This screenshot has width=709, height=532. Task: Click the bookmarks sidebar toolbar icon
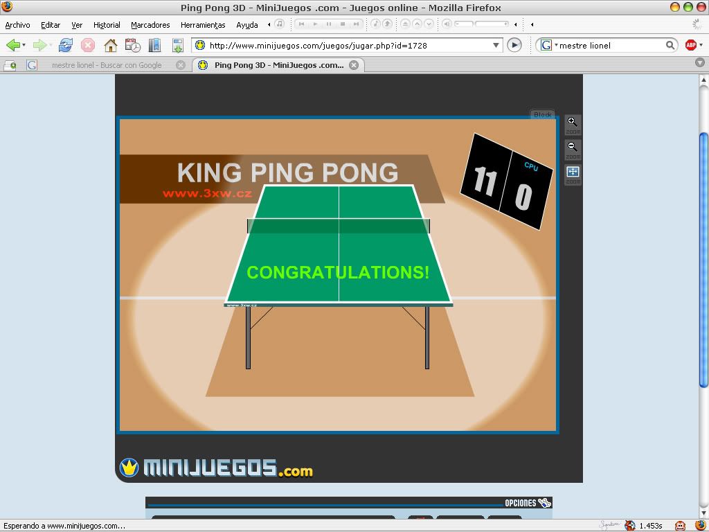pos(154,45)
